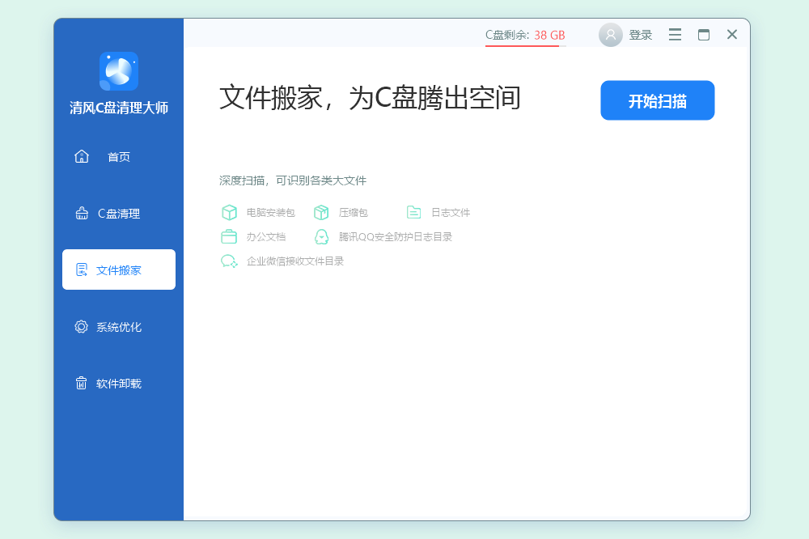Open the hamburger menu at top right

click(x=675, y=34)
